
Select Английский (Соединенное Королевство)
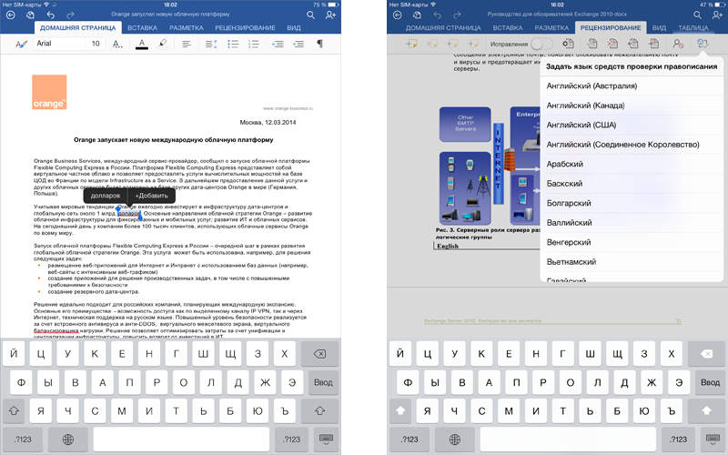[x=632, y=145]
